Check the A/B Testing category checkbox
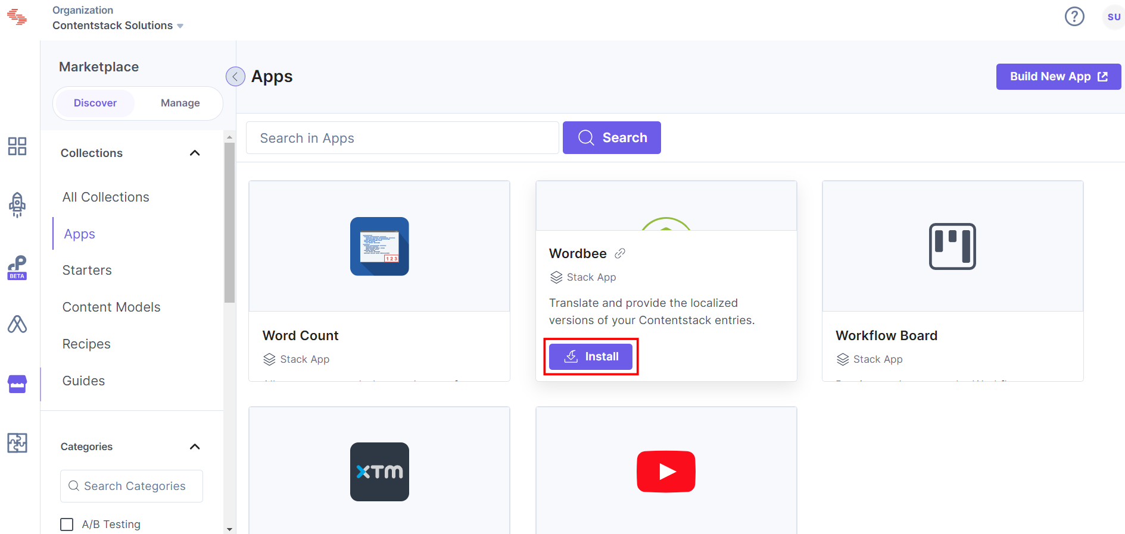 67,524
